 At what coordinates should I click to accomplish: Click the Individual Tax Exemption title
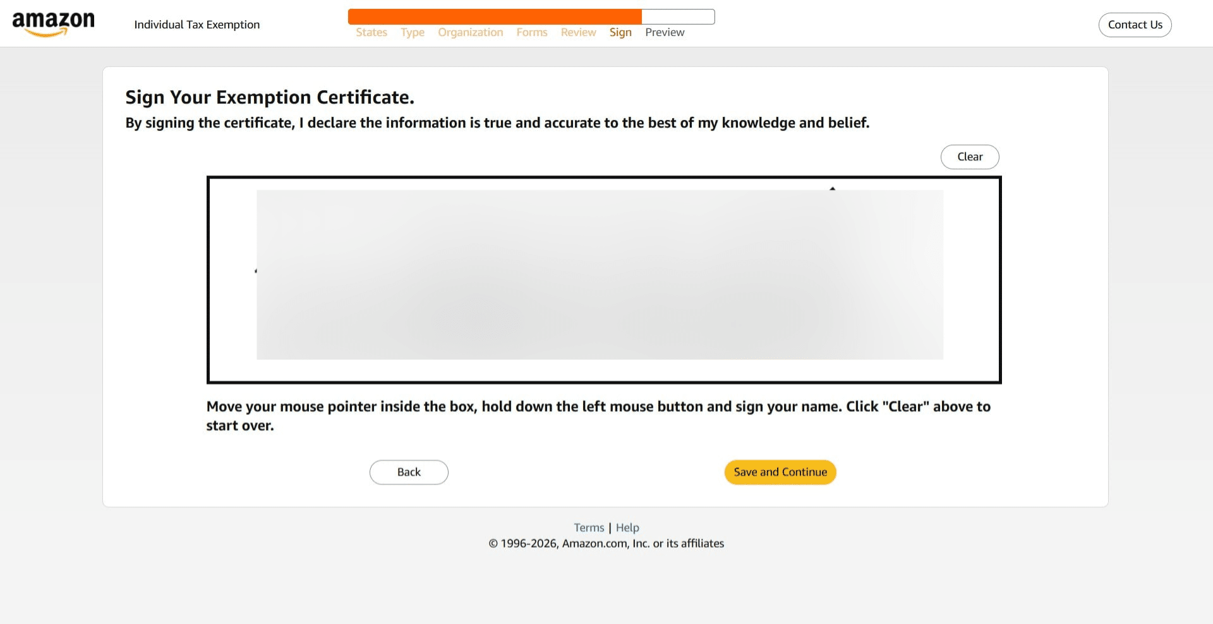tap(196, 25)
